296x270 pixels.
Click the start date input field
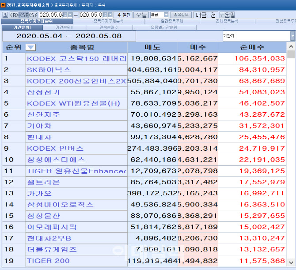(51, 15)
